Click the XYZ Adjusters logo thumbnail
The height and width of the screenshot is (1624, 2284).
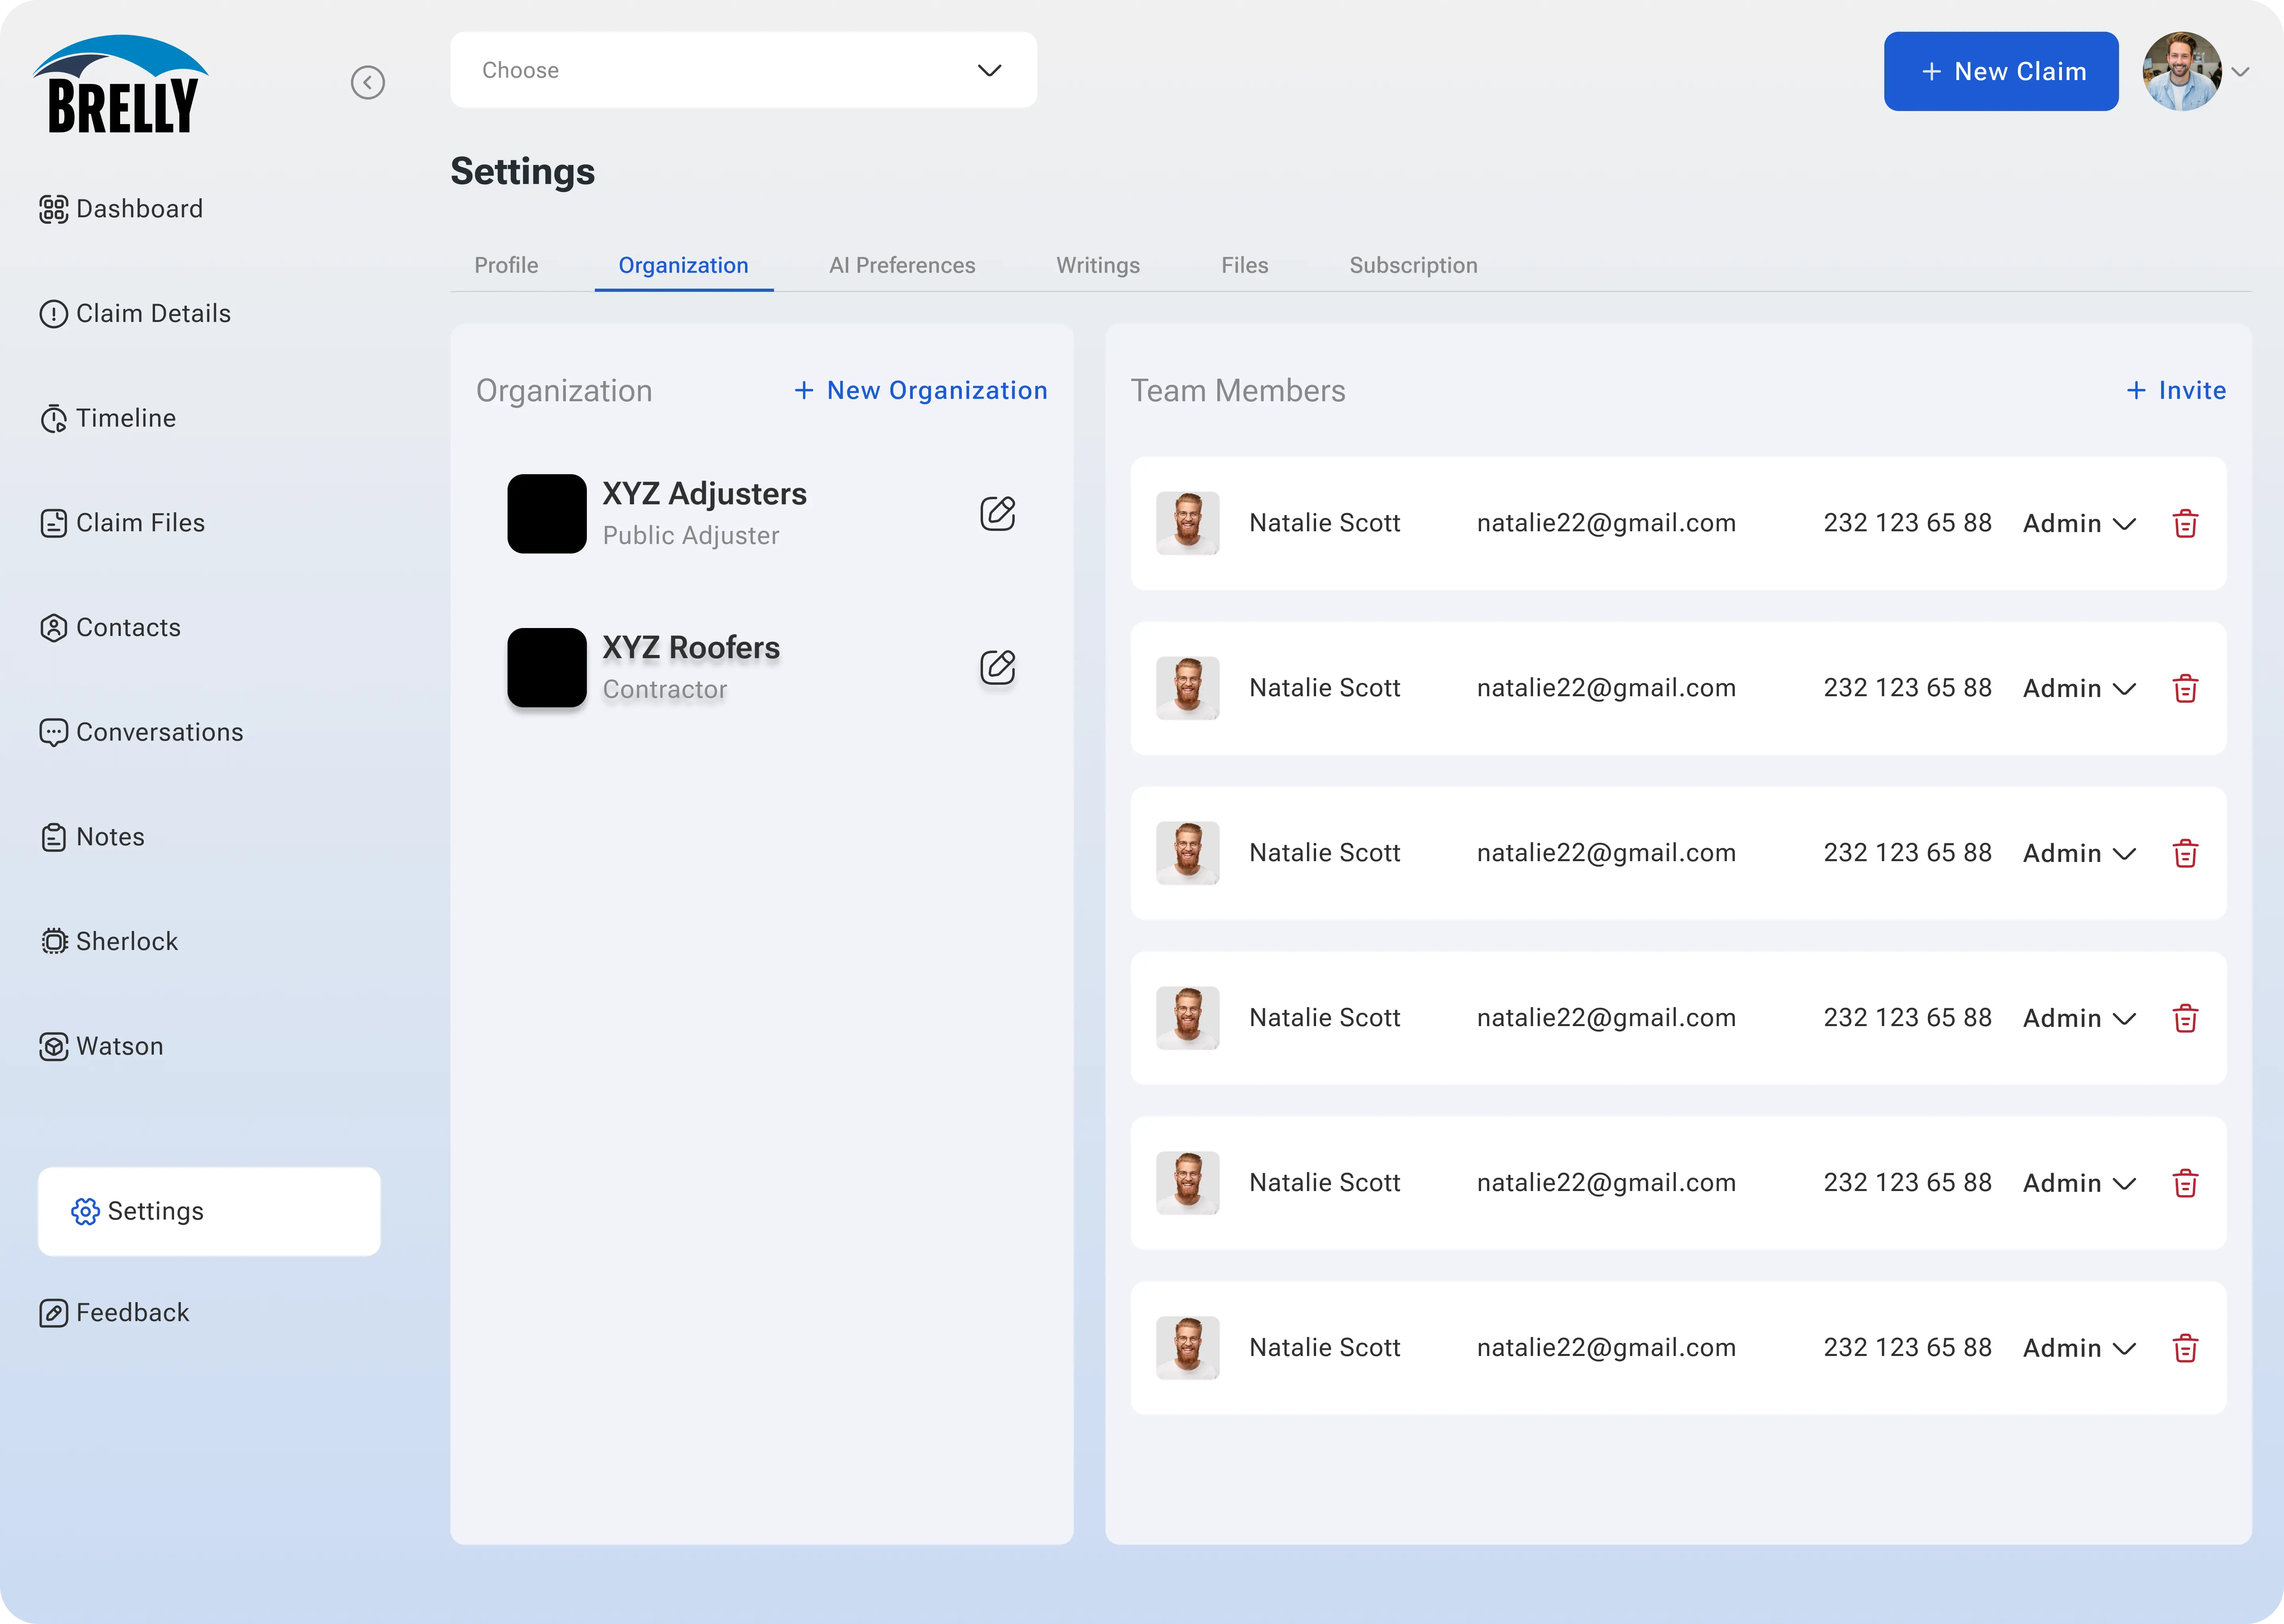click(x=547, y=514)
